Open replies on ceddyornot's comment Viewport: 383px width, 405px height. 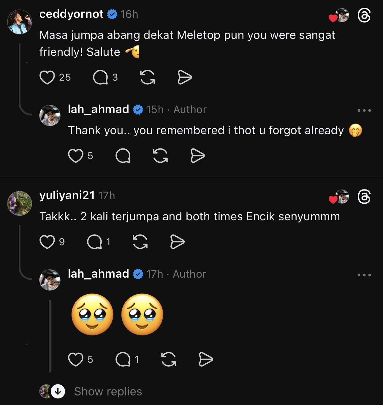(100, 77)
